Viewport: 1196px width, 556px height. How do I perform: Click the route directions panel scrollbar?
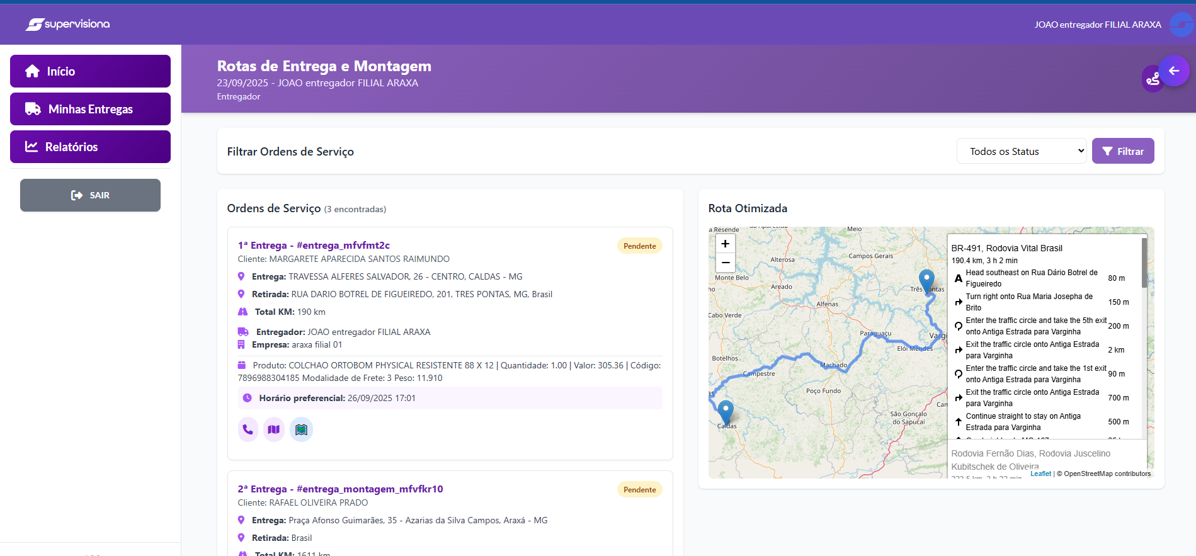(1144, 263)
